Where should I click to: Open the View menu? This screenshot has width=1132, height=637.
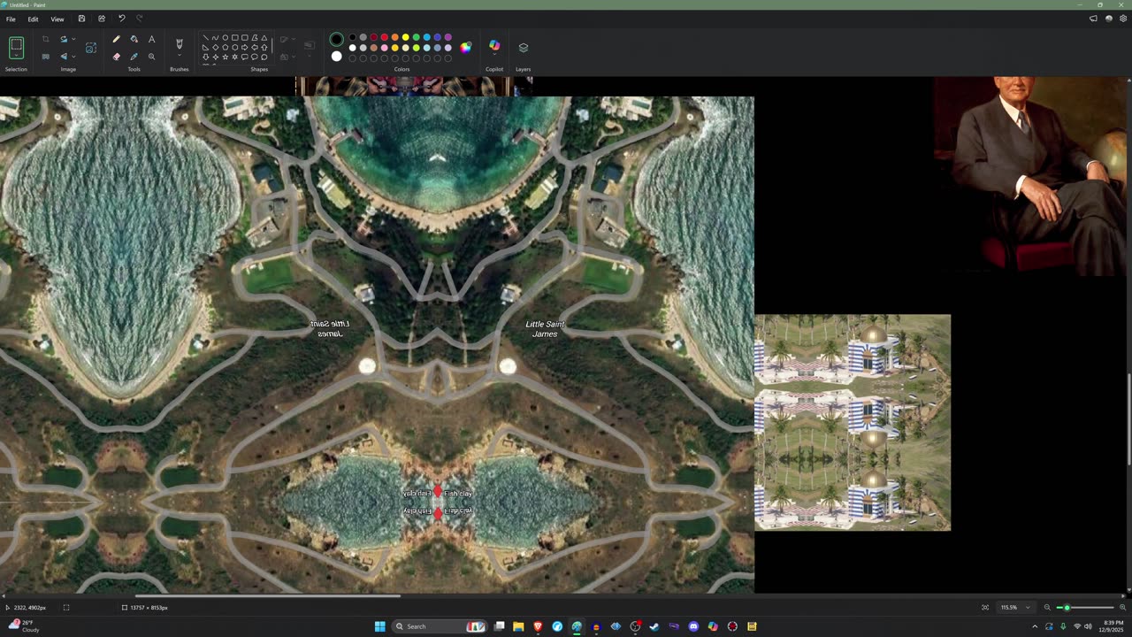pyautogui.click(x=57, y=19)
